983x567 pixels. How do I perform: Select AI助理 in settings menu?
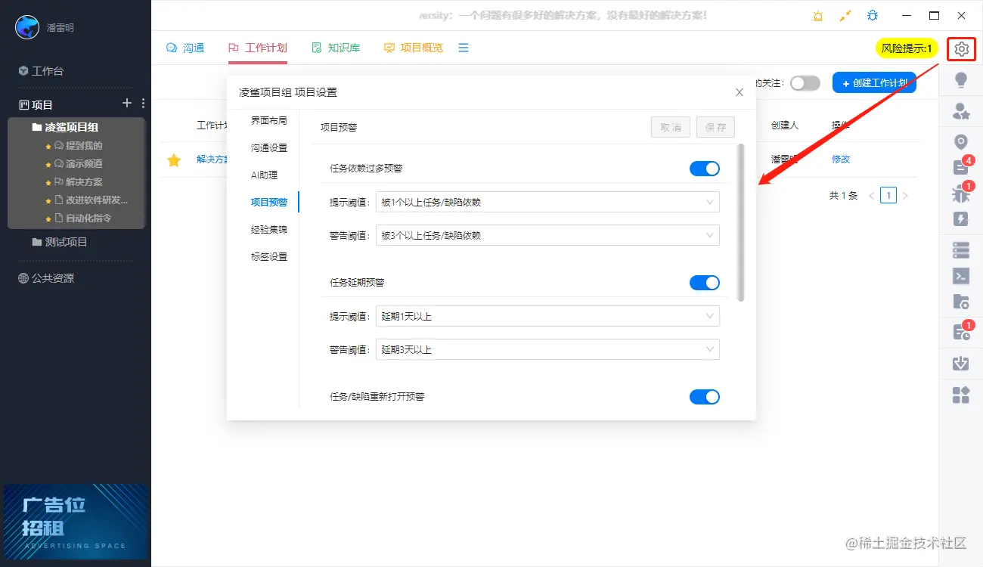(x=265, y=175)
